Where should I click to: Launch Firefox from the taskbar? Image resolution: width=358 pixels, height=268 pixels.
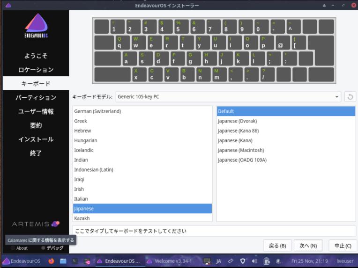point(51,261)
